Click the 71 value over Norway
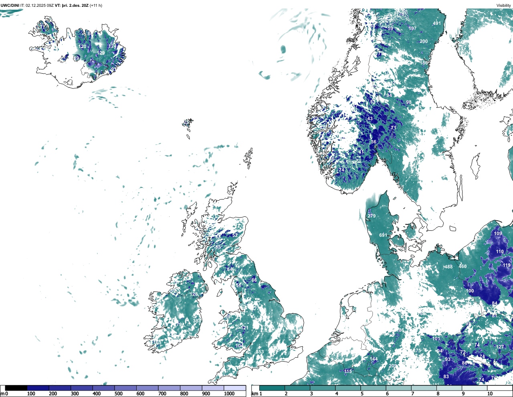 pyautogui.click(x=394, y=128)
